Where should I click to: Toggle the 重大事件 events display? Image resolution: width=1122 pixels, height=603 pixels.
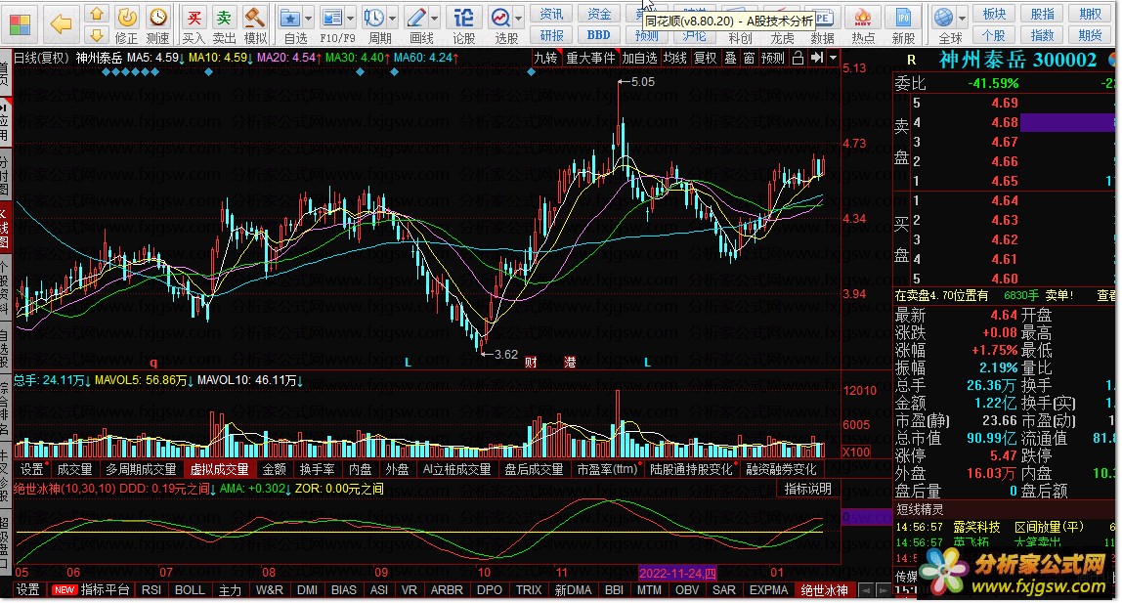(590, 58)
